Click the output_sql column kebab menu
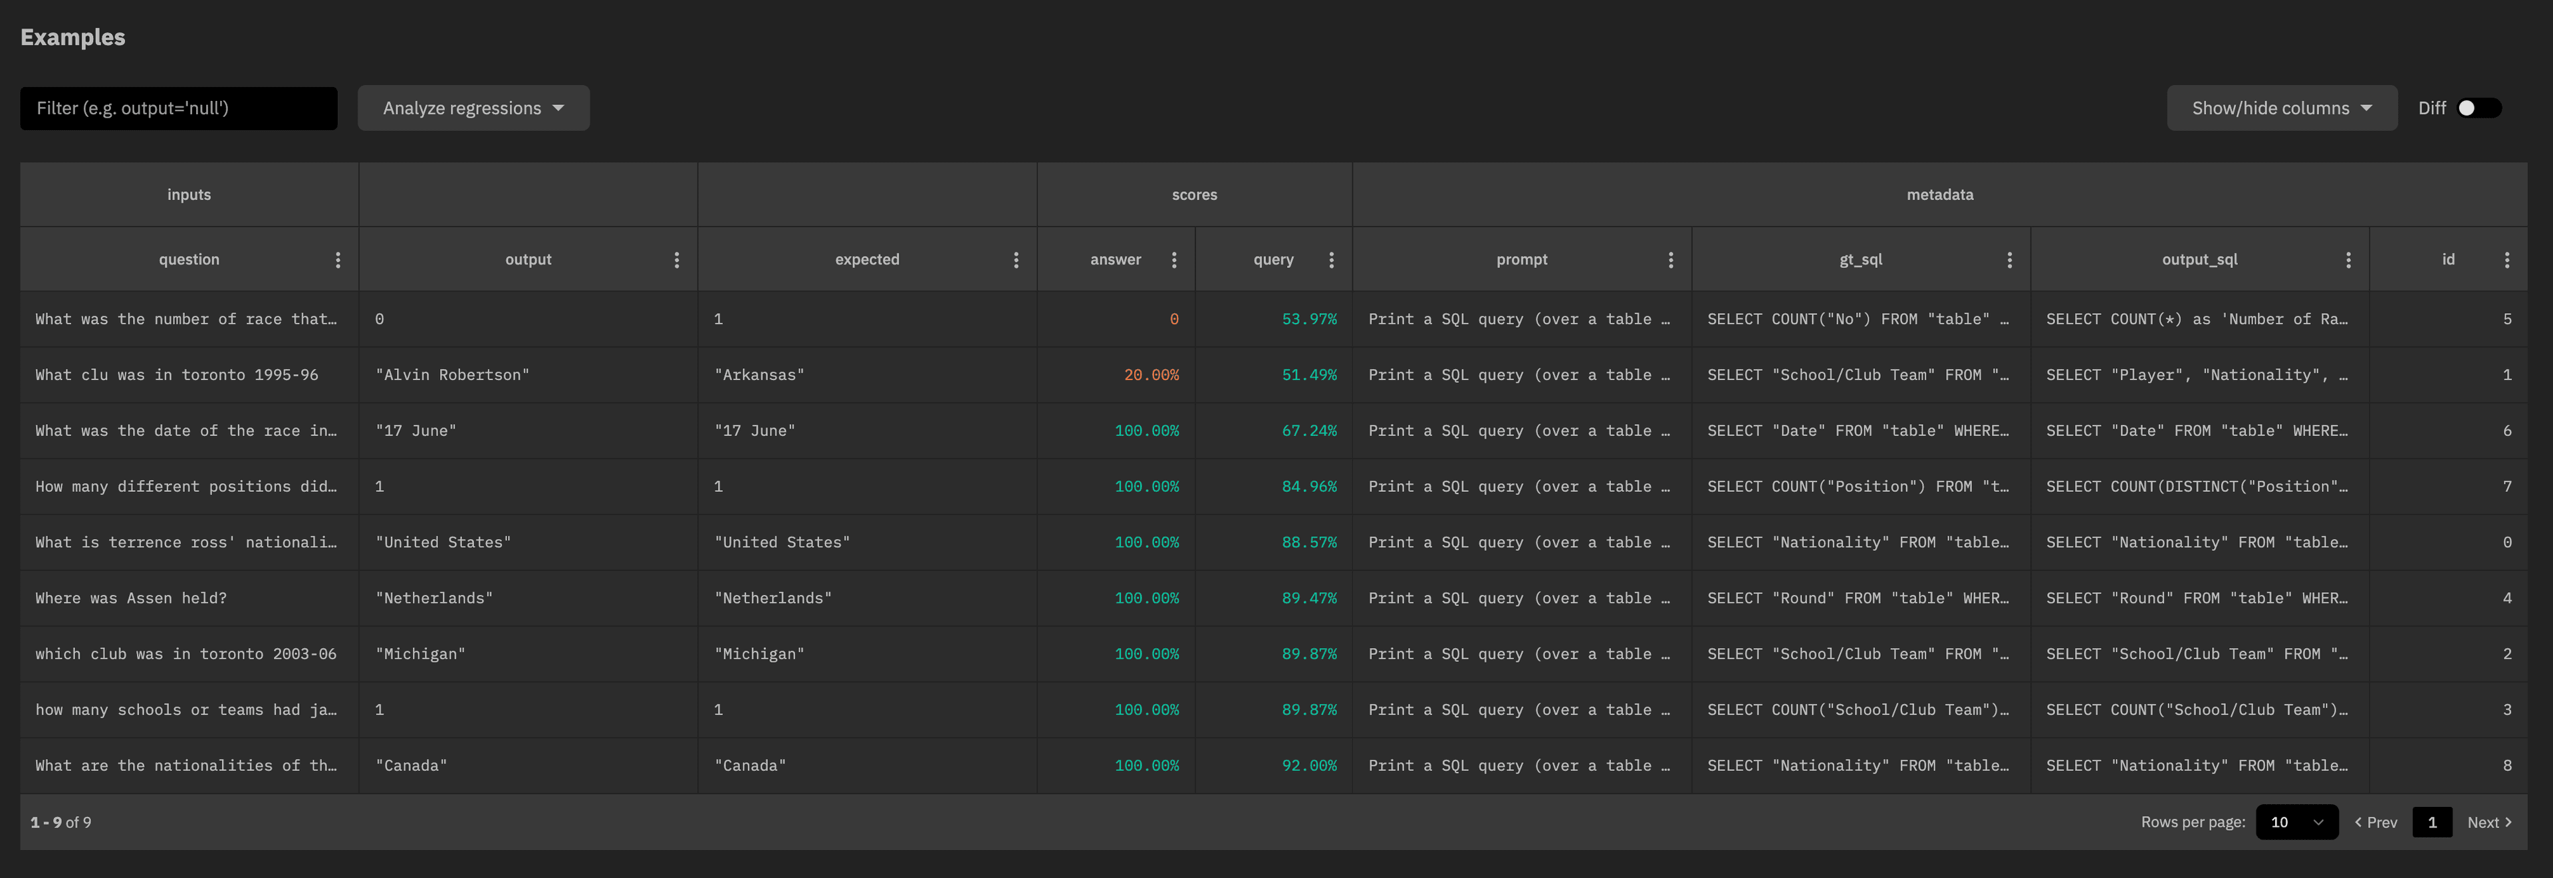Image resolution: width=2553 pixels, height=878 pixels. [x=2348, y=260]
